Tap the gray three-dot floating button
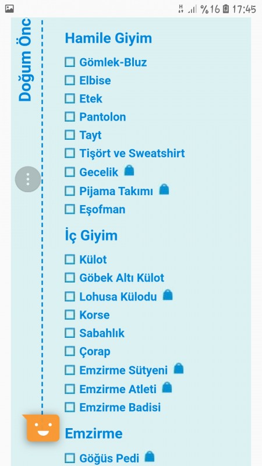The width and height of the screenshot is (262, 466). click(x=28, y=179)
